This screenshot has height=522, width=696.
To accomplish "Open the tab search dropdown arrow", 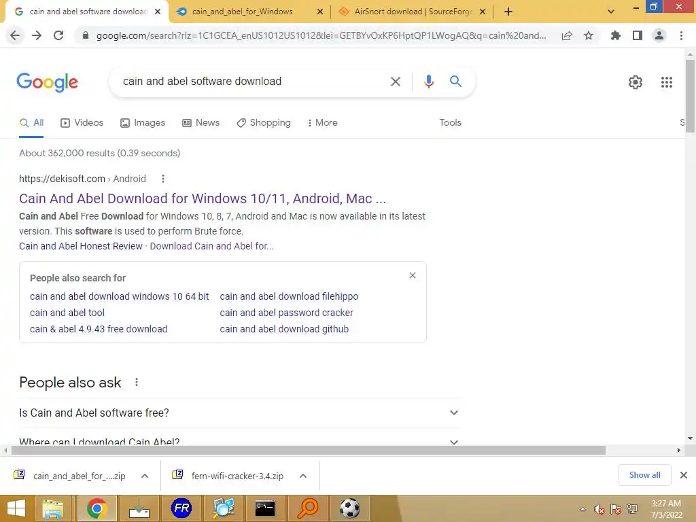I will click(x=611, y=12).
